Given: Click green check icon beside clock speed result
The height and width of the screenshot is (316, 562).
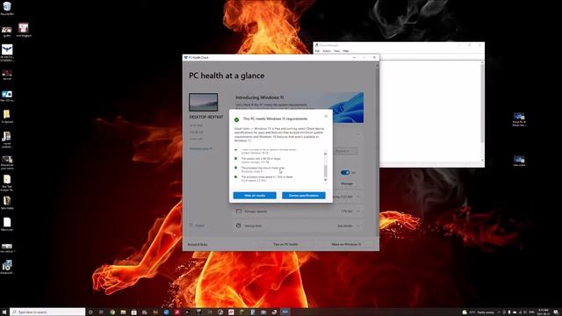Looking at the screenshot, I should [236, 176].
